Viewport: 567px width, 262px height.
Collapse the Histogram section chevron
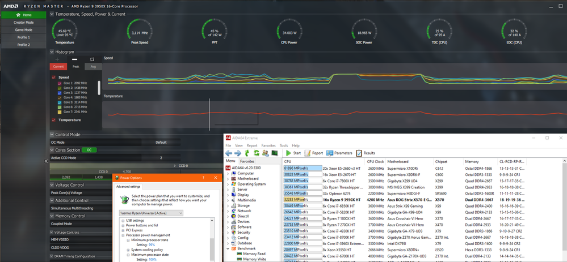pyautogui.click(x=52, y=52)
